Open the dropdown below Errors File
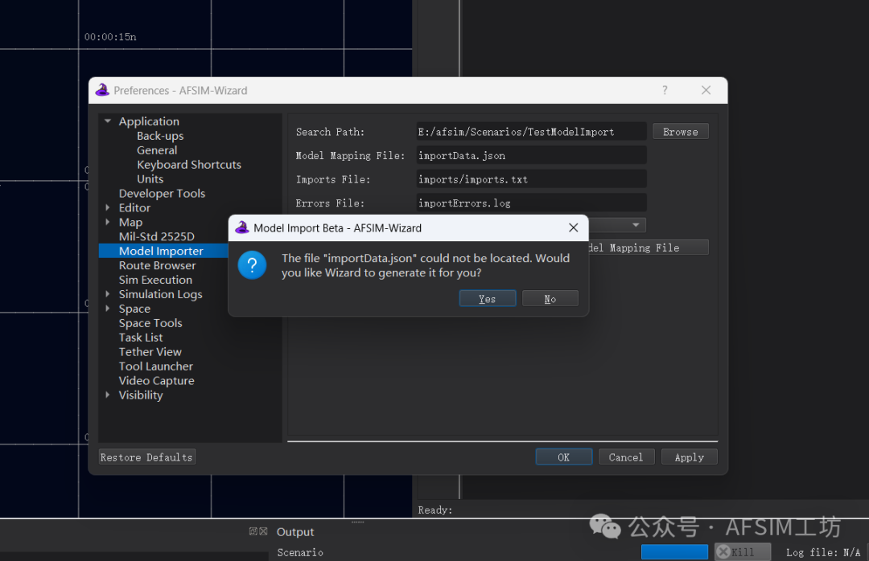This screenshot has width=869, height=561. tap(636, 225)
